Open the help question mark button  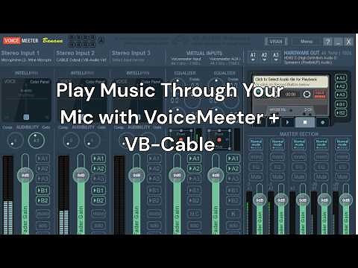(x=327, y=42)
